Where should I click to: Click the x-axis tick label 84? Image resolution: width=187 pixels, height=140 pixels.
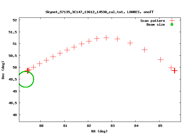click(136, 126)
